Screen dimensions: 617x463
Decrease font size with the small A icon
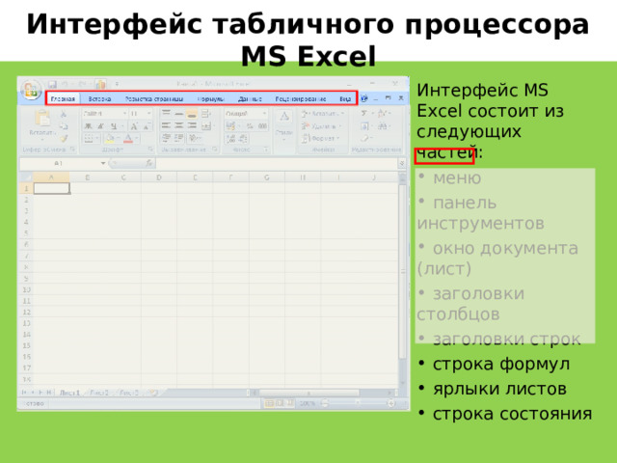point(147,126)
